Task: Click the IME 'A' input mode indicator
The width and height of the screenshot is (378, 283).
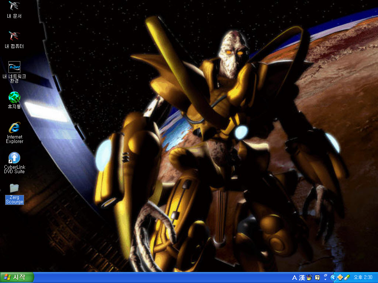Action: pos(294,278)
